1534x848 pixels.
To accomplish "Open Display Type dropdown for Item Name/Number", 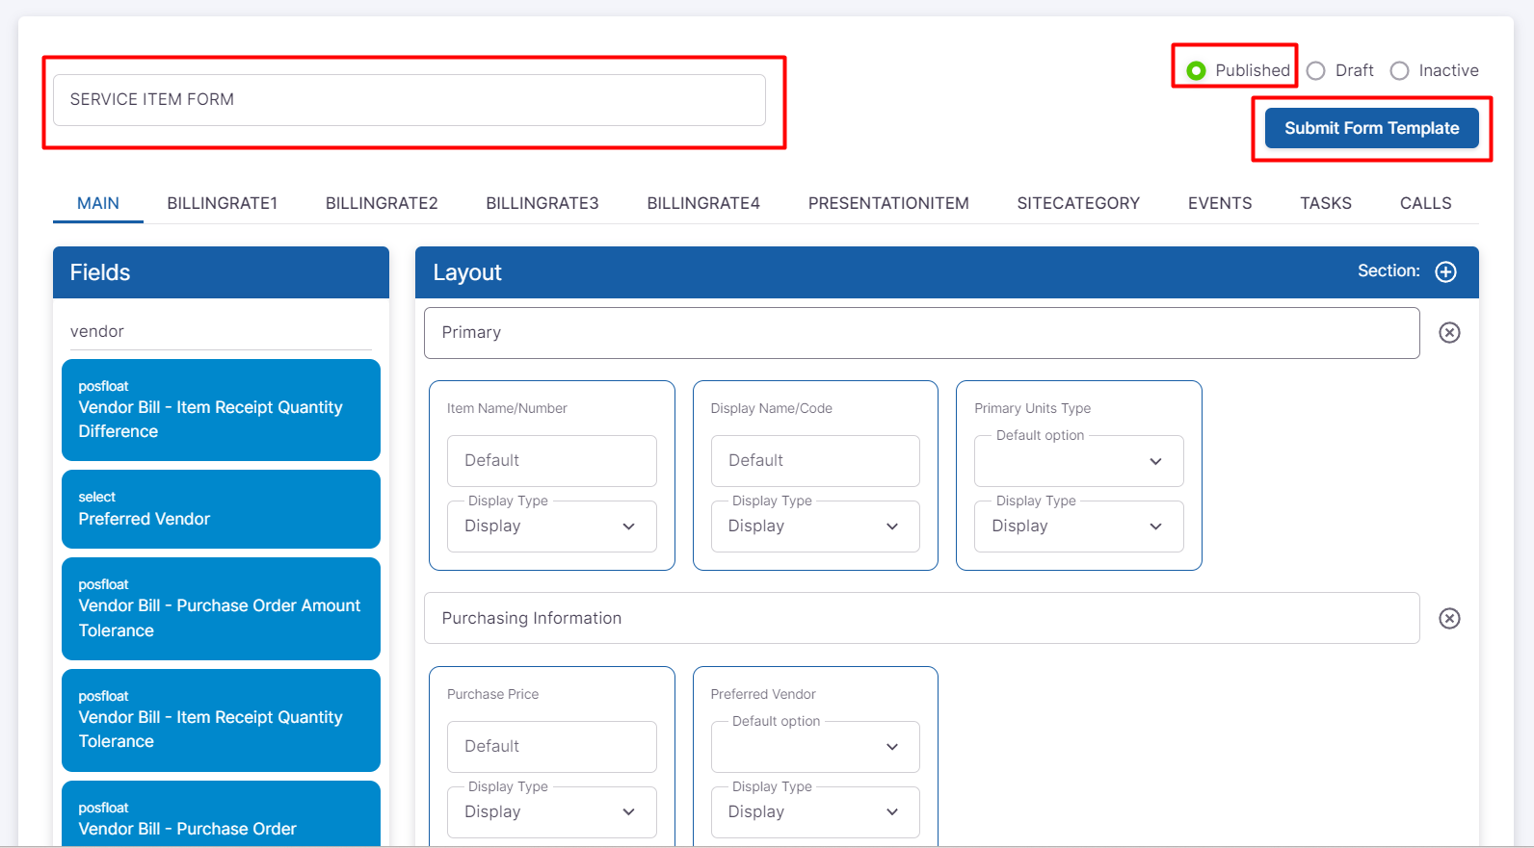I will pos(551,527).
